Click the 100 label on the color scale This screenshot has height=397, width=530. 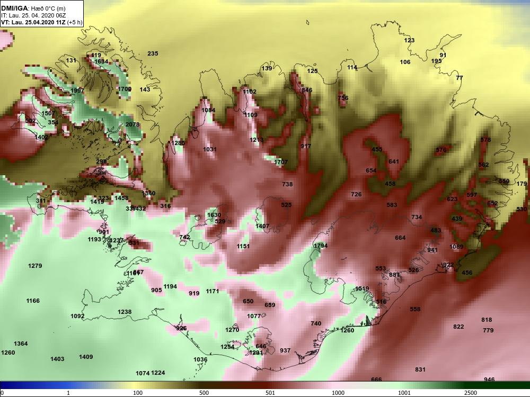tap(138, 393)
